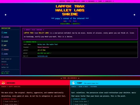This screenshot has width=140, height=105.
Task: Click the founder value 'Renard Queenston'
Action: tap(43, 47)
